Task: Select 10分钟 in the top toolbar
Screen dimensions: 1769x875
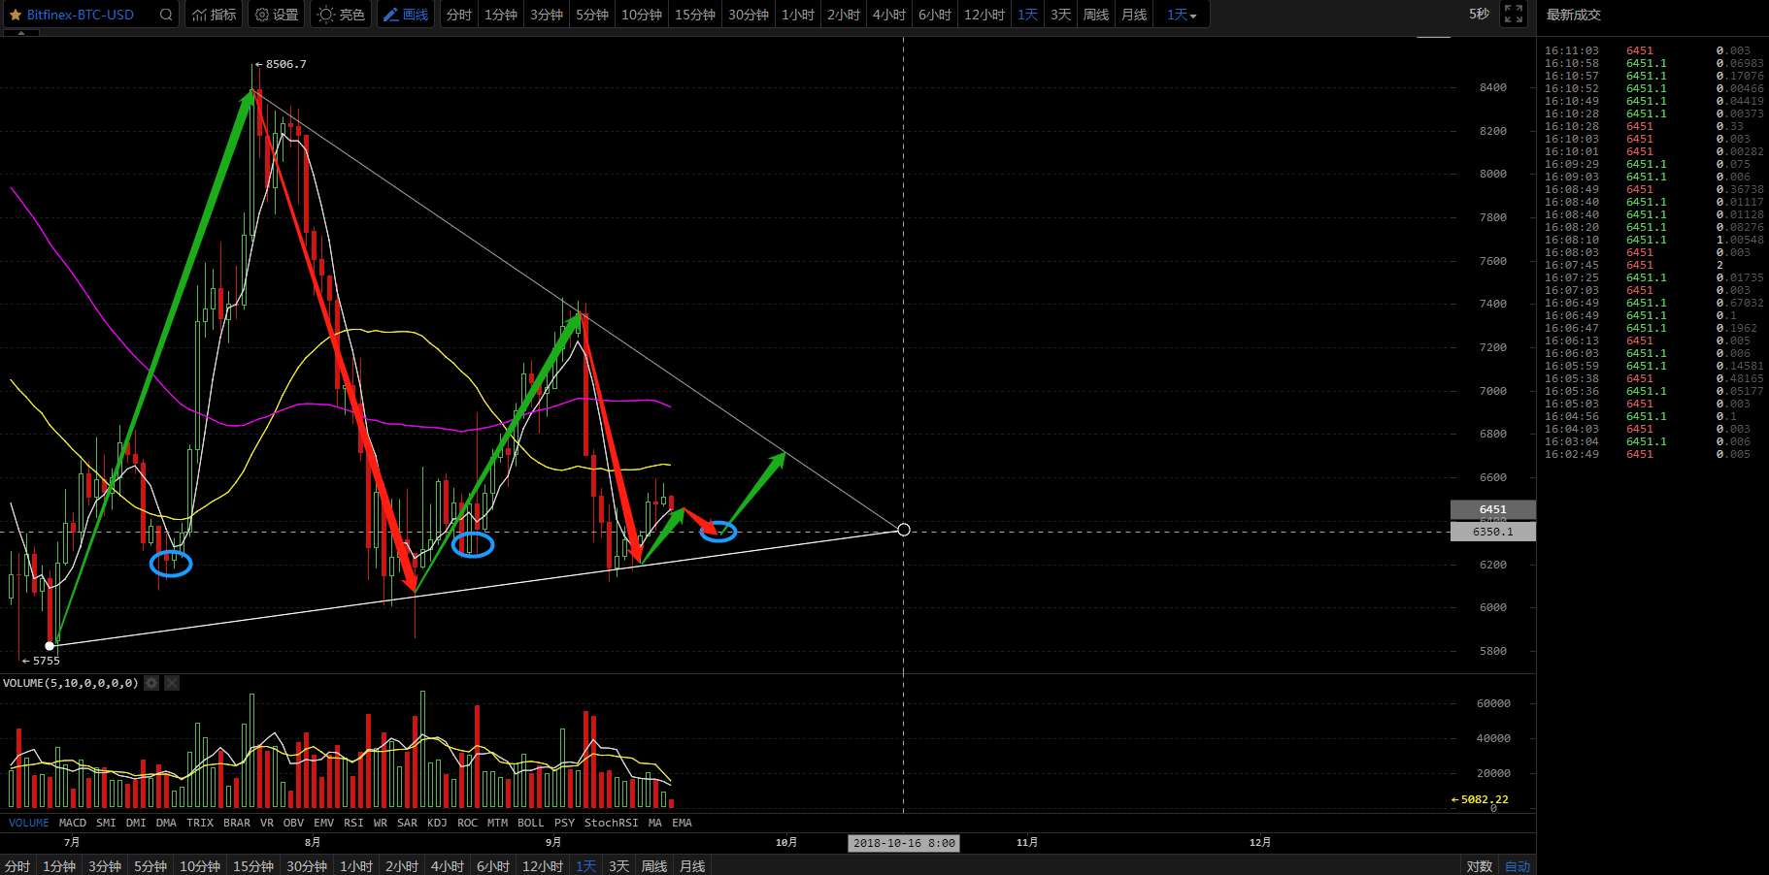Action: pos(642,15)
